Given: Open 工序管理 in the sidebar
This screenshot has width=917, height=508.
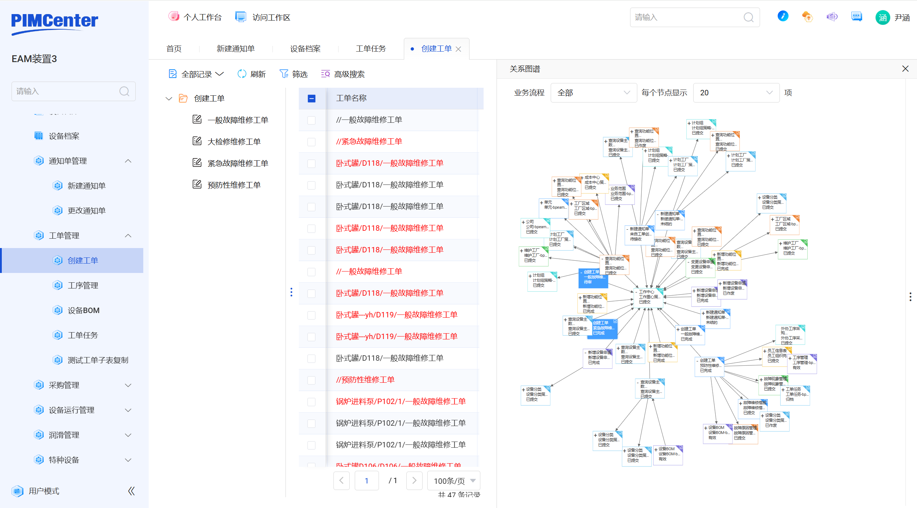Looking at the screenshot, I should 83,285.
